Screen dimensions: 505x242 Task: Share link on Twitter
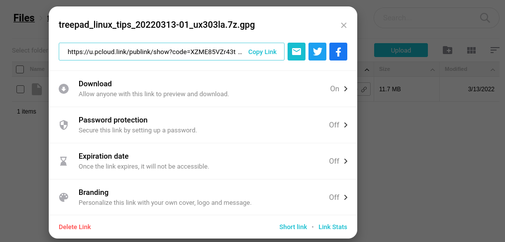coord(317,52)
